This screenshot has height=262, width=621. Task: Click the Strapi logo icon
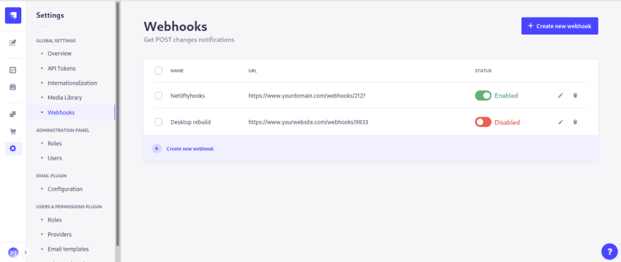click(13, 16)
